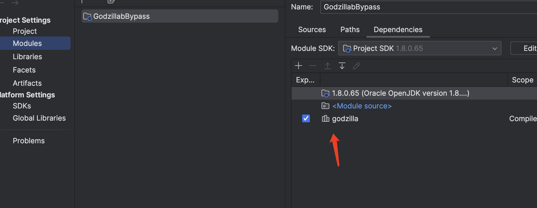Screen dimensions: 537x208
Task: Click the remove dependency minus icon
Action: click(313, 66)
